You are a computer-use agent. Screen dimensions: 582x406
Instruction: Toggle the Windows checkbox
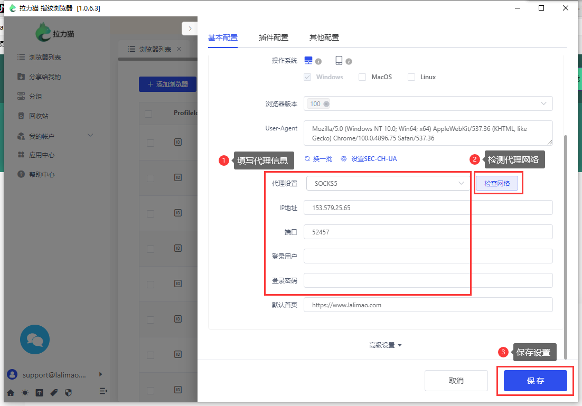(x=307, y=77)
